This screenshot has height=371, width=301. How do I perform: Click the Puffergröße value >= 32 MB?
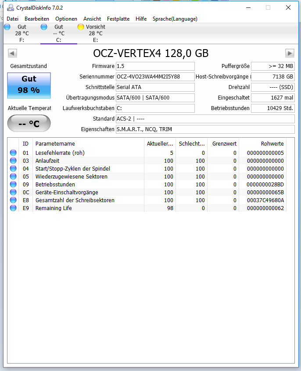273,66
